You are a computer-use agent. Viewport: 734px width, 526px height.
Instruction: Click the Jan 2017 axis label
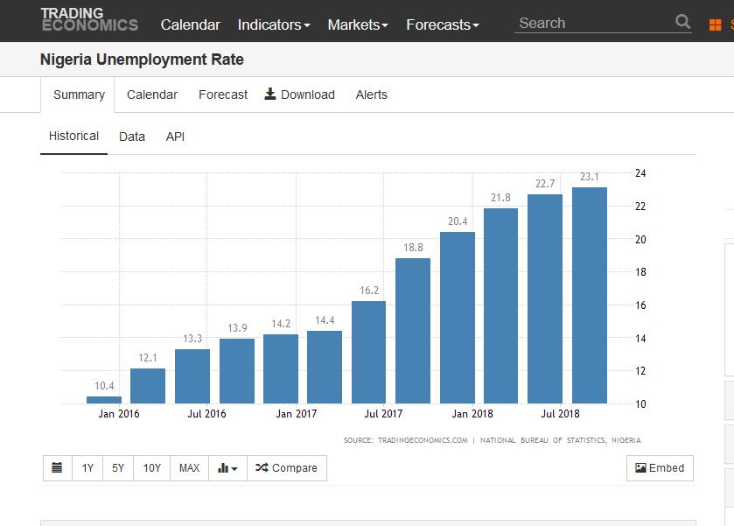tap(297, 414)
